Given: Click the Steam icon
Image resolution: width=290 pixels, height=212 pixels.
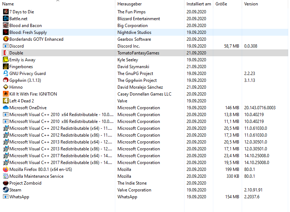Looking at the screenshot, I should (6, 190).
